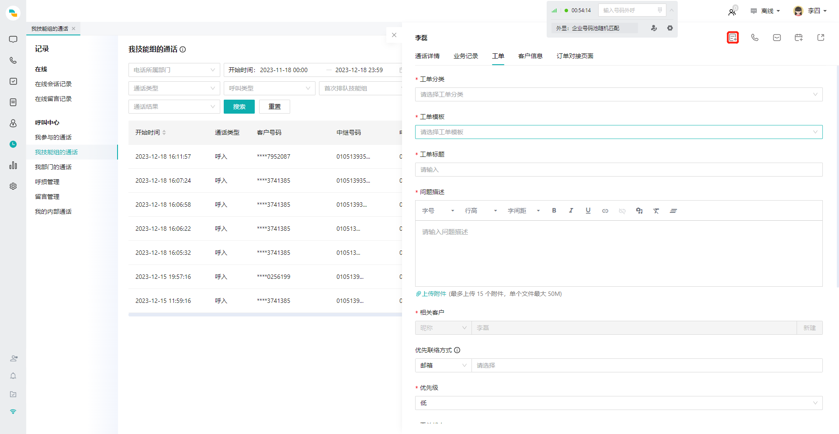Click the text alignment icon in editor
Screen dimensions: 839x434
point(673,211)
